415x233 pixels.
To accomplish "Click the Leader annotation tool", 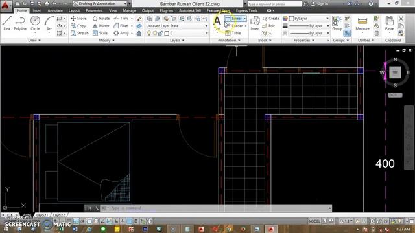I will 234,26.
